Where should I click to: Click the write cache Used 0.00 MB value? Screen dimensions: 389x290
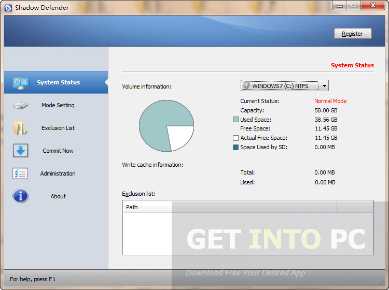point(325,182)
